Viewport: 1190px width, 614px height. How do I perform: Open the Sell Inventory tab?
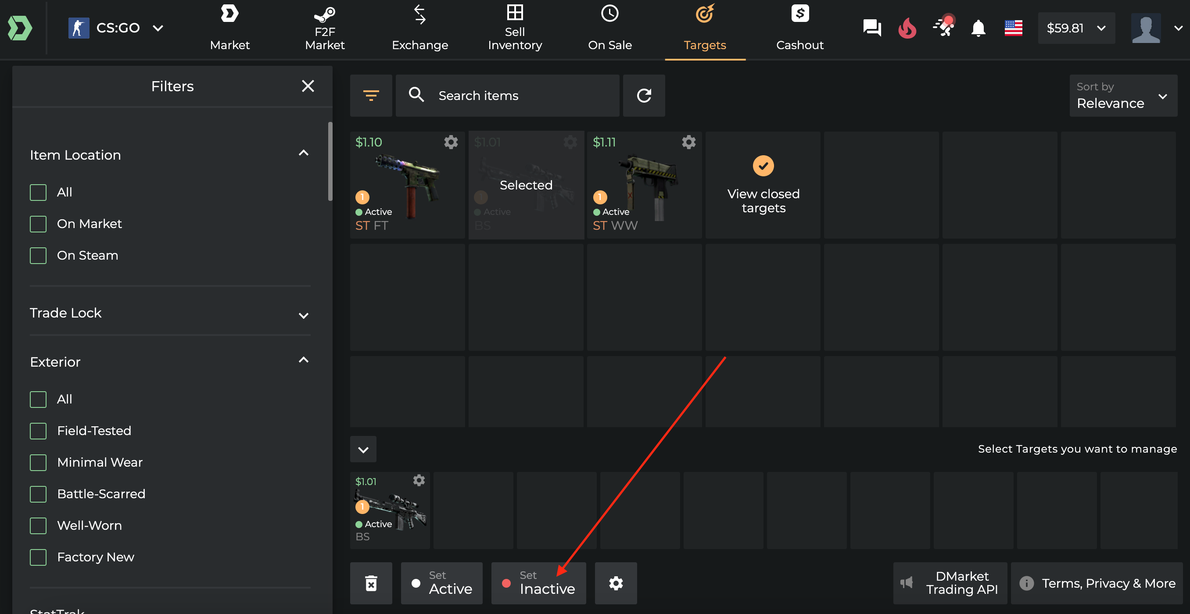[x=515, y=28]
